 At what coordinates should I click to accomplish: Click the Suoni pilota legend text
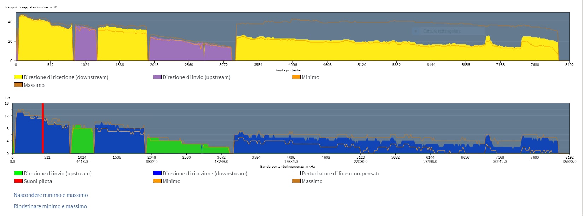[x=38, y=181]
